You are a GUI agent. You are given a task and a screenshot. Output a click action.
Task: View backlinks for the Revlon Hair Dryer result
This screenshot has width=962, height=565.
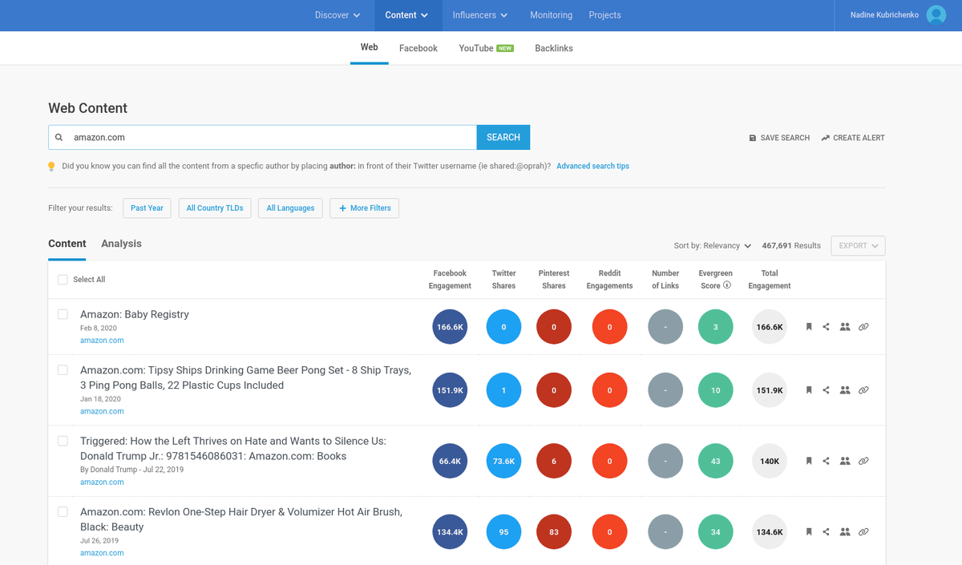863,531
